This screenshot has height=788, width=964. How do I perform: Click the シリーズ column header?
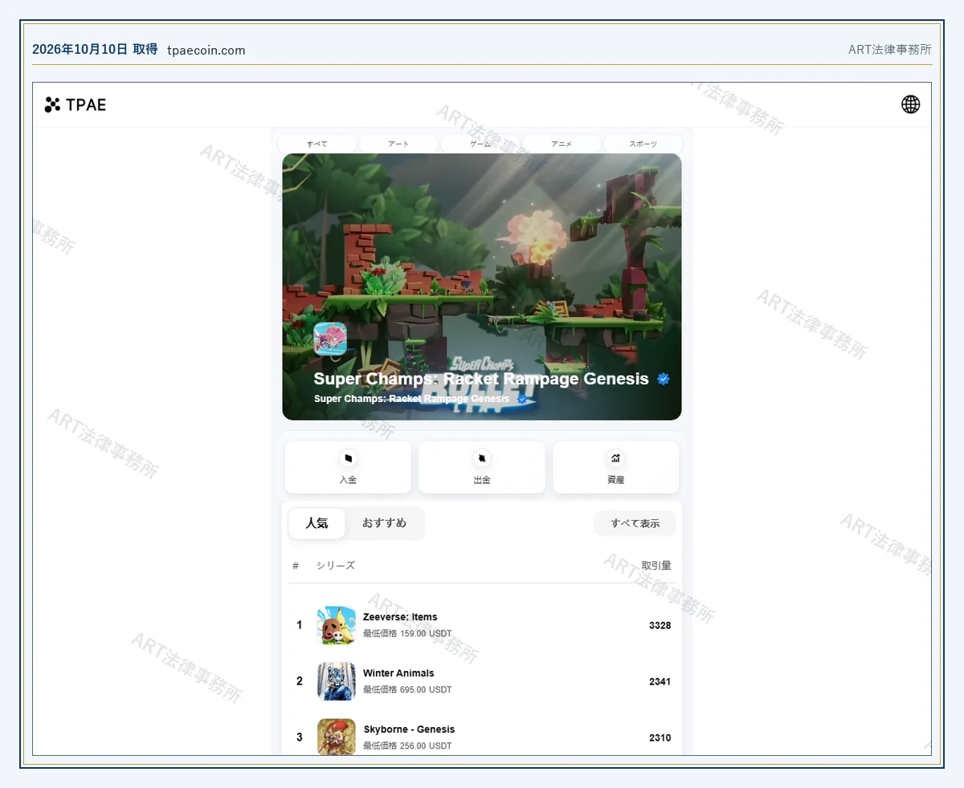(335, 566)
